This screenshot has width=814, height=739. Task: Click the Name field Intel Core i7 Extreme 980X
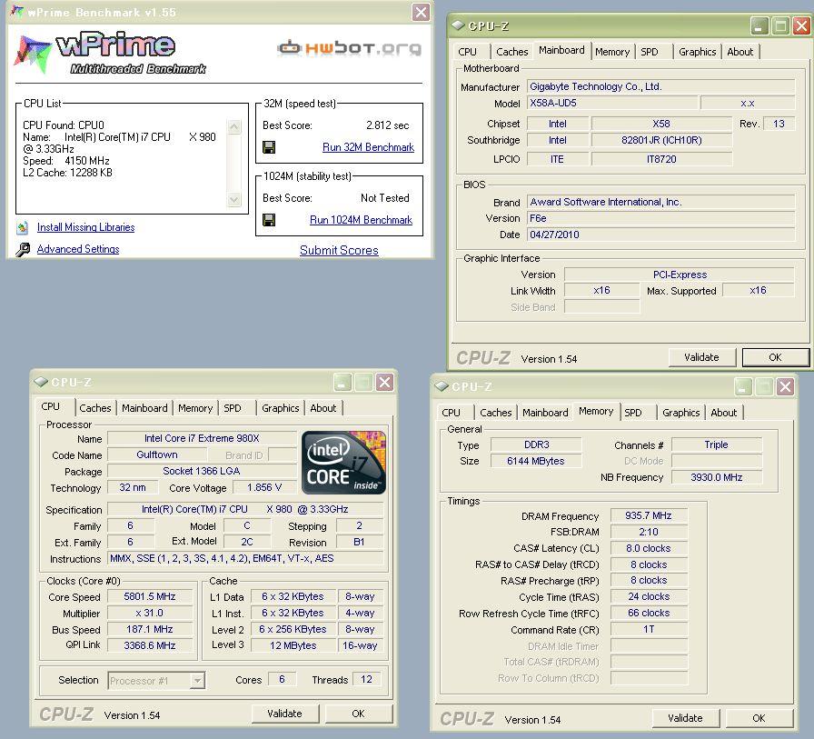coord(202,438)
